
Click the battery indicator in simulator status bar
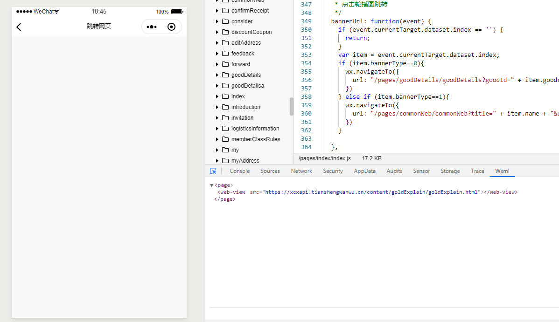point(177,12)
